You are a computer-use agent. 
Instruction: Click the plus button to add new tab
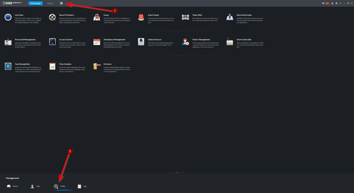(61, 3)
